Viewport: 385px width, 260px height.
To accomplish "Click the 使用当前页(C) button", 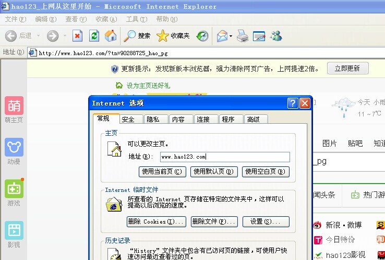I will click(x=162, y=172).
